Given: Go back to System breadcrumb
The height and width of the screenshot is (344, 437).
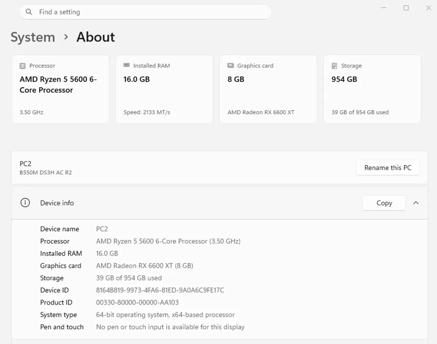Looking at the screenshot, I should click(33, 37).
